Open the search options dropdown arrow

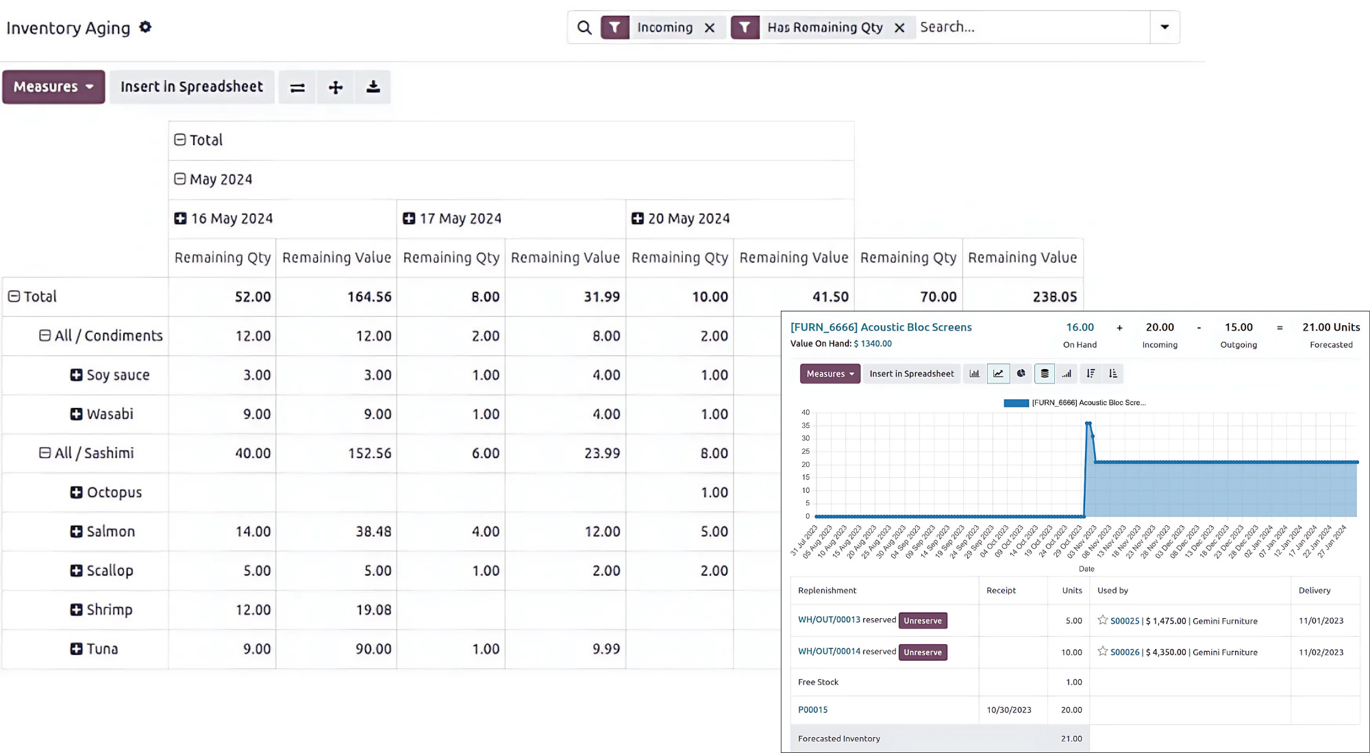1164,27
